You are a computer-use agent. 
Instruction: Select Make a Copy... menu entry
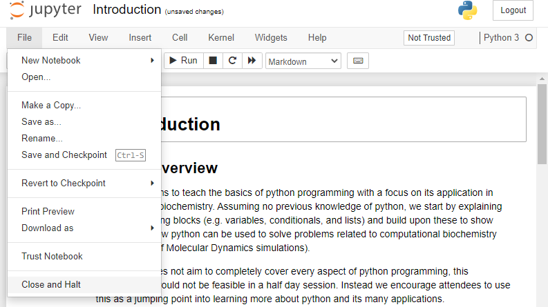tap(84, 105)
